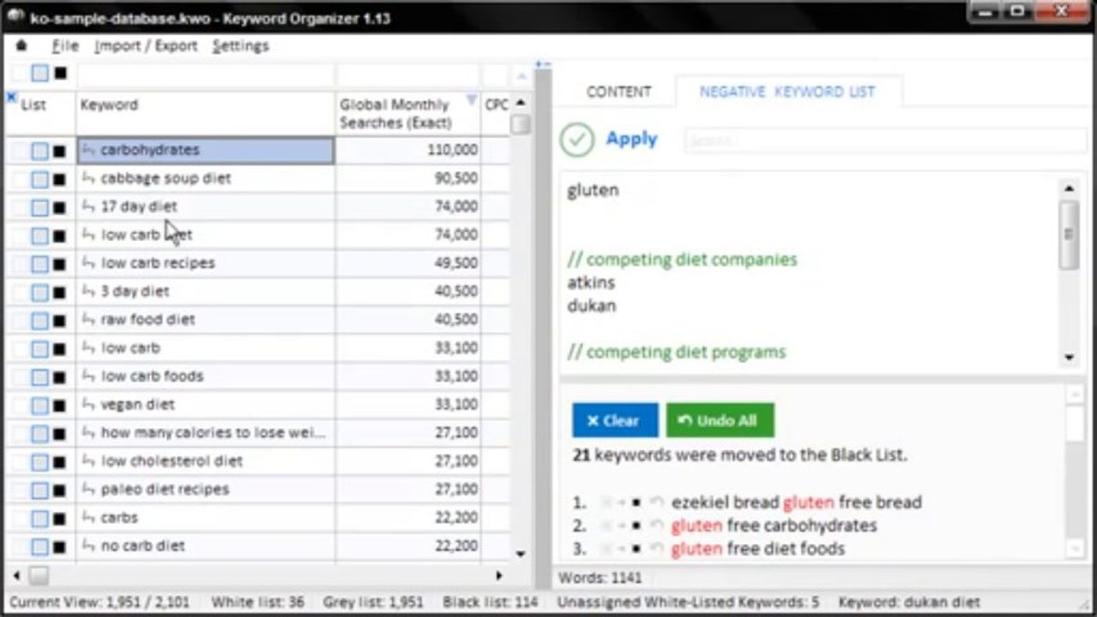Toggle grey list box for low carb foods

coord(39,377)
